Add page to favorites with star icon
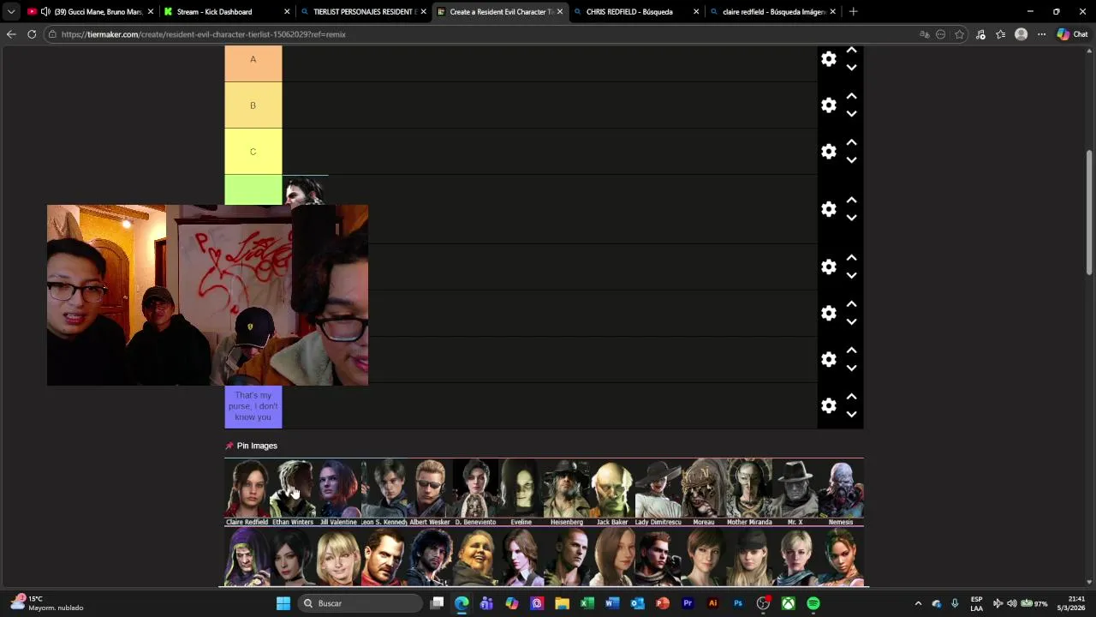The width and height of the screenshot is (1096, 617). click(959, 34)
